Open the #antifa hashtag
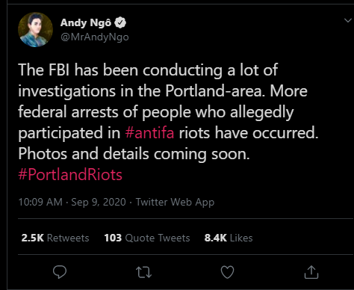Image resolution: width=354 pixels, height=290 pixels. pyautogui.click(x=149, y=132)
